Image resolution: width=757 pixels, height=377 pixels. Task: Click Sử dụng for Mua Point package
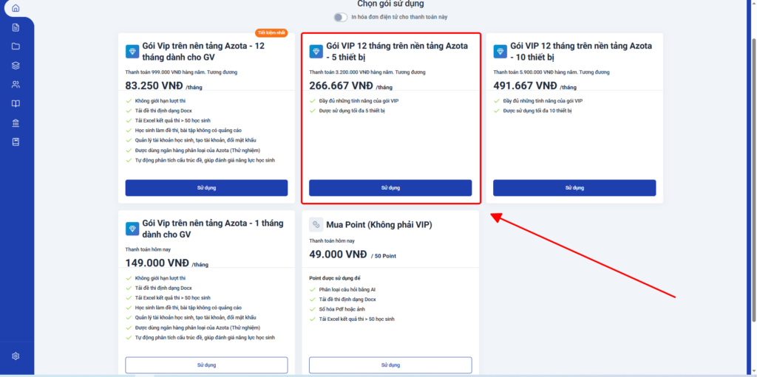(x=390, y=365)
